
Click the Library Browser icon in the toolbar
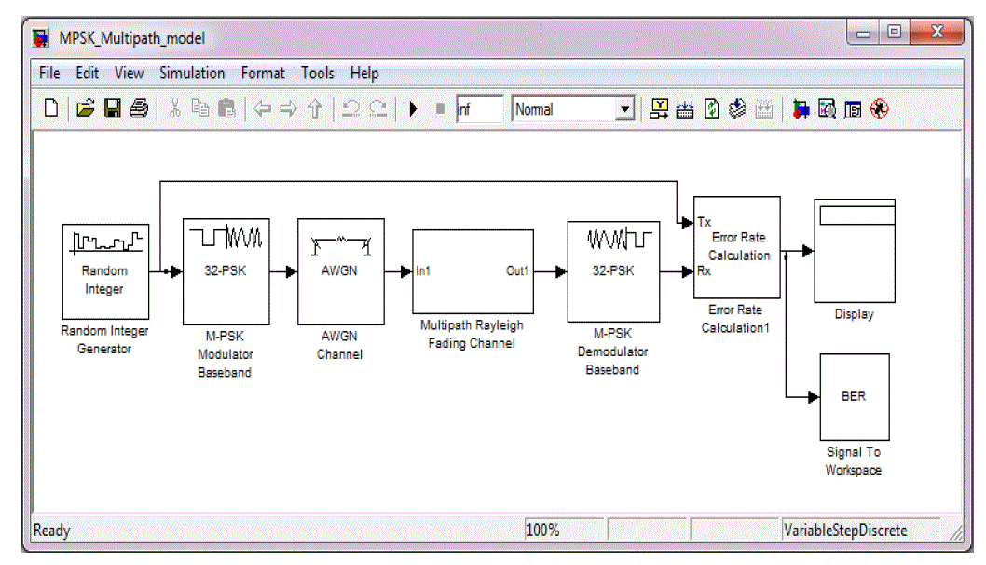(x=801, y=110)
